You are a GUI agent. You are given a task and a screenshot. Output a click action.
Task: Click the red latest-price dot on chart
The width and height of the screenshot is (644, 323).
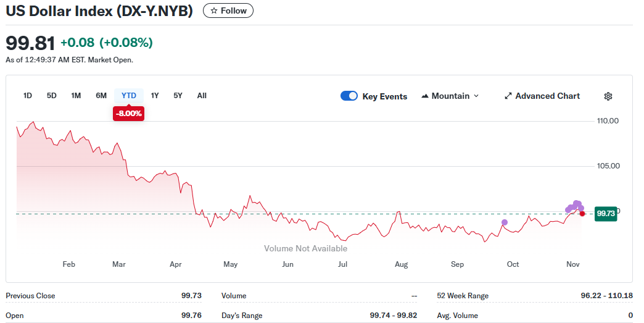click(582, 214)
